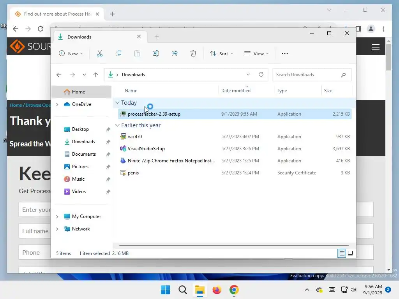The height and width of the screenshot is (299, 399).
Task: Expand OneDrive in navigation pane
Action: tap(57, 104)
